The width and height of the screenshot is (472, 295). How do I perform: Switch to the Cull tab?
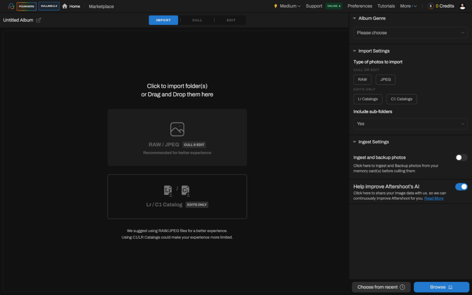pos(197,20)
